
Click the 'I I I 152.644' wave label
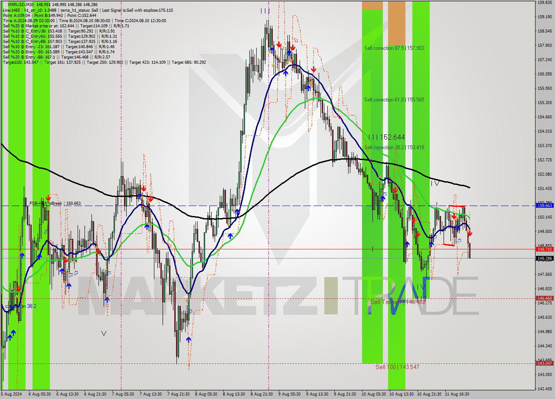coord(386,137)
